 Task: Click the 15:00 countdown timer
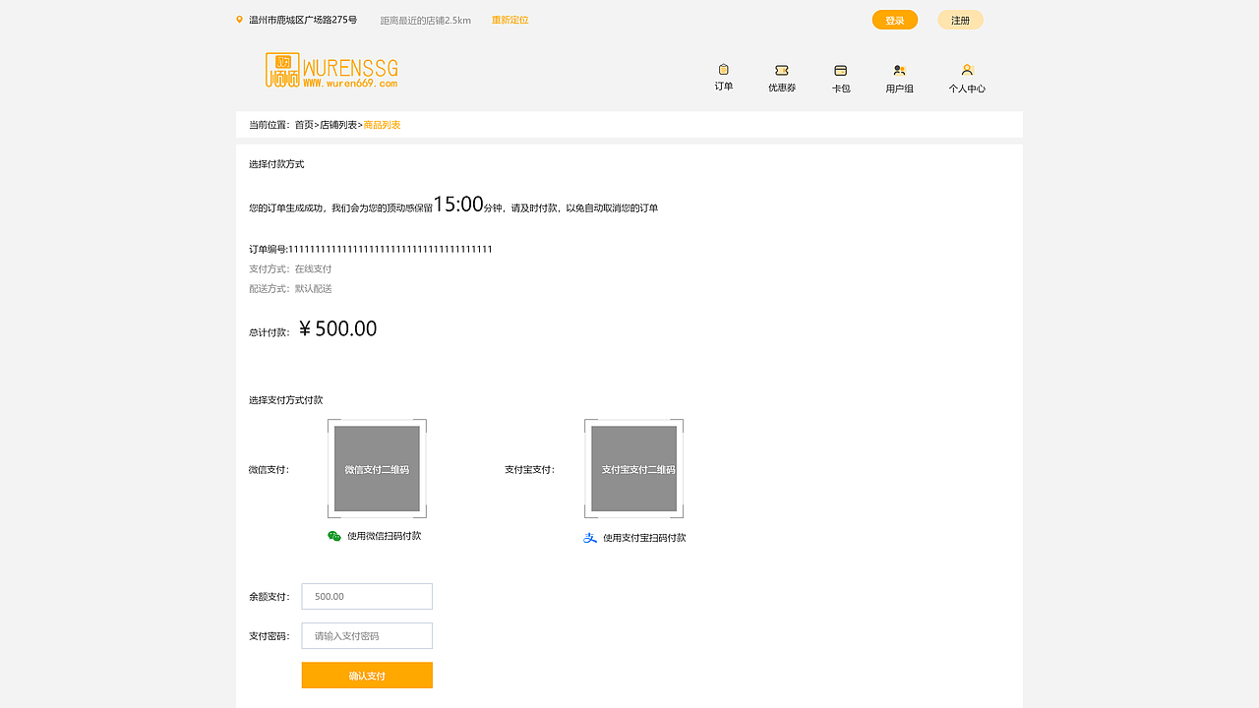coord(458,205)
